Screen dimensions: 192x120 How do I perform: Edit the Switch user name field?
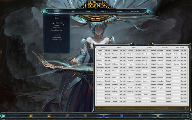(x=176, y=61)
